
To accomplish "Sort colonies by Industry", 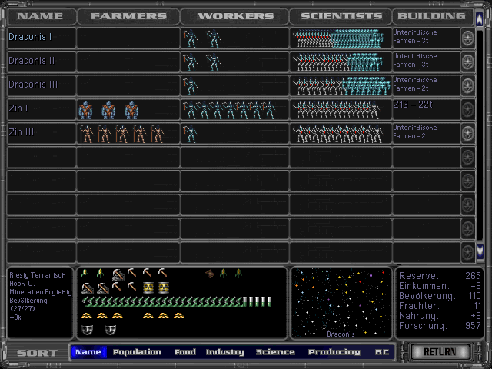I will coord(225,352).
